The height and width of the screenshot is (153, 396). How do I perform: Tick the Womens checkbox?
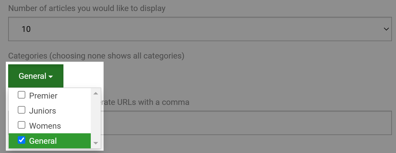[22, 125]
